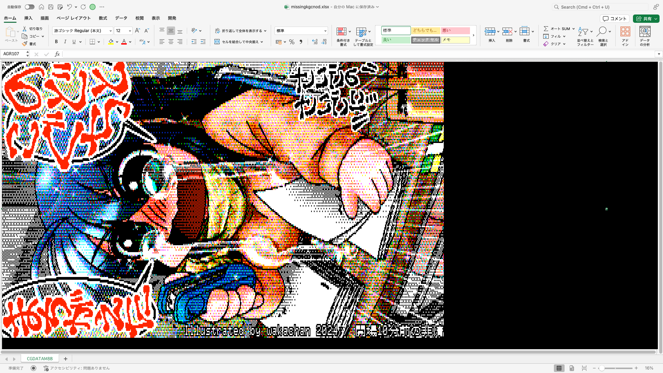Screen dimensions: 663x373
Task: Click 折り返して全体を表示する wrap text
Action: [239, 31]
